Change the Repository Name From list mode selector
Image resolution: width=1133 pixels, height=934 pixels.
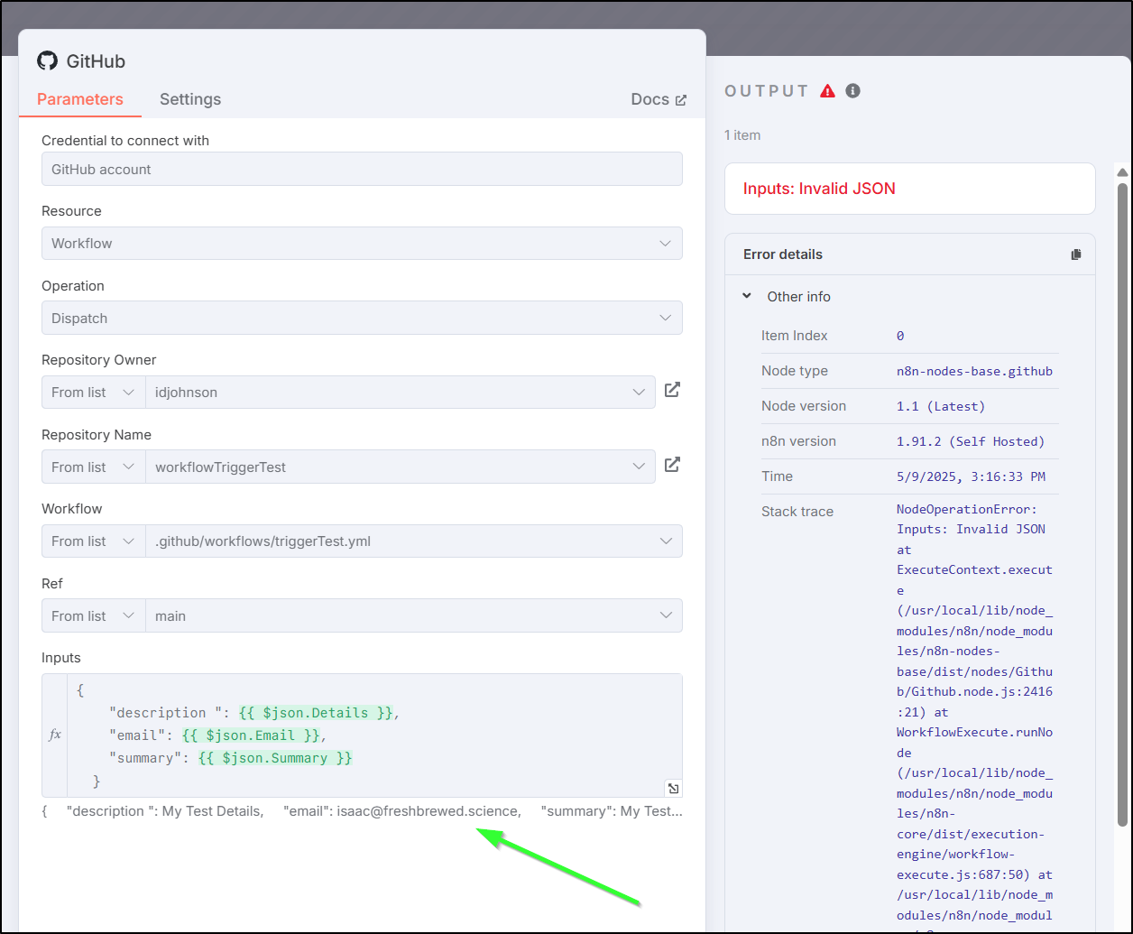[94, 467]
